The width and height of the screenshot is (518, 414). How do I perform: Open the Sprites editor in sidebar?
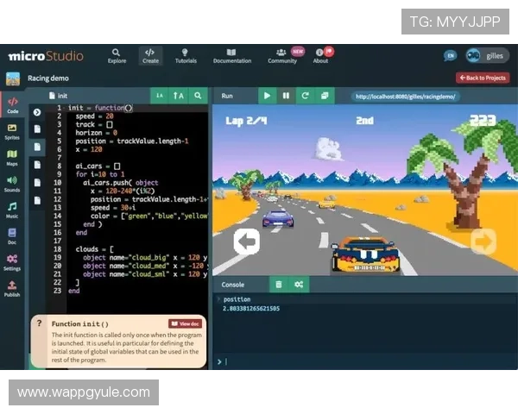coord(12,130)
